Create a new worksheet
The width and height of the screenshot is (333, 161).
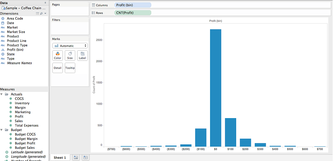pos(76,157)
